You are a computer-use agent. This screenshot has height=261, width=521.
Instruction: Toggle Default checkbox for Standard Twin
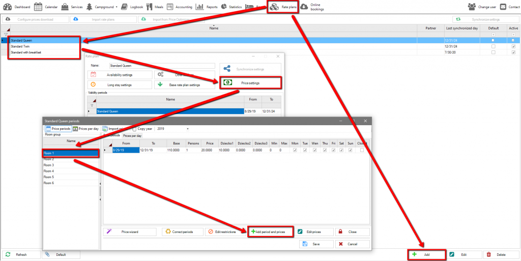(x=493, y=46)
